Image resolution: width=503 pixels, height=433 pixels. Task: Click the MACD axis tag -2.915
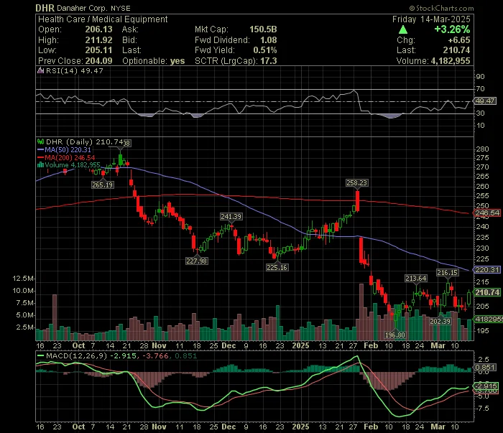[486, 386]
